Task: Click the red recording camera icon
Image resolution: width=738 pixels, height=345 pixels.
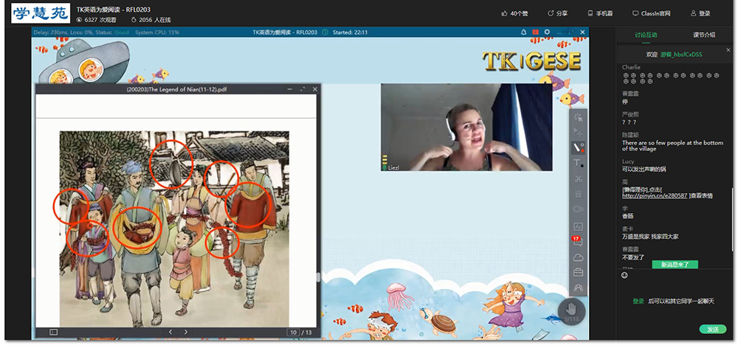Action: point(535,32)
